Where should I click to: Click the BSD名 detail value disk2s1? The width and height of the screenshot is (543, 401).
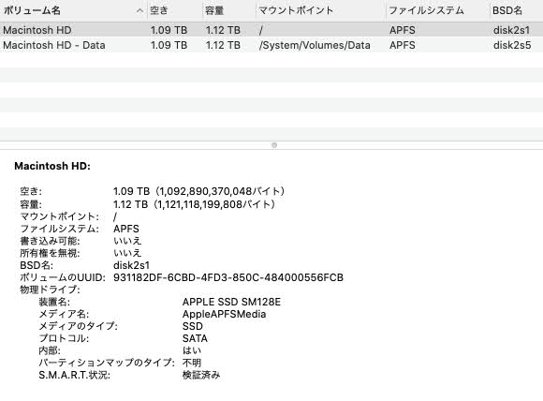(131, 265)
